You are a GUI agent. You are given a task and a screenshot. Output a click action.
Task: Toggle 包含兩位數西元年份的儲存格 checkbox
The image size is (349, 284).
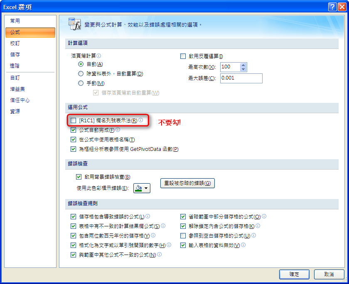[73, 235]
